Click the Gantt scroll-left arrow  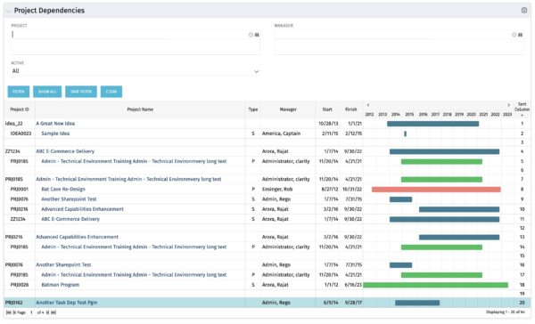367,105
